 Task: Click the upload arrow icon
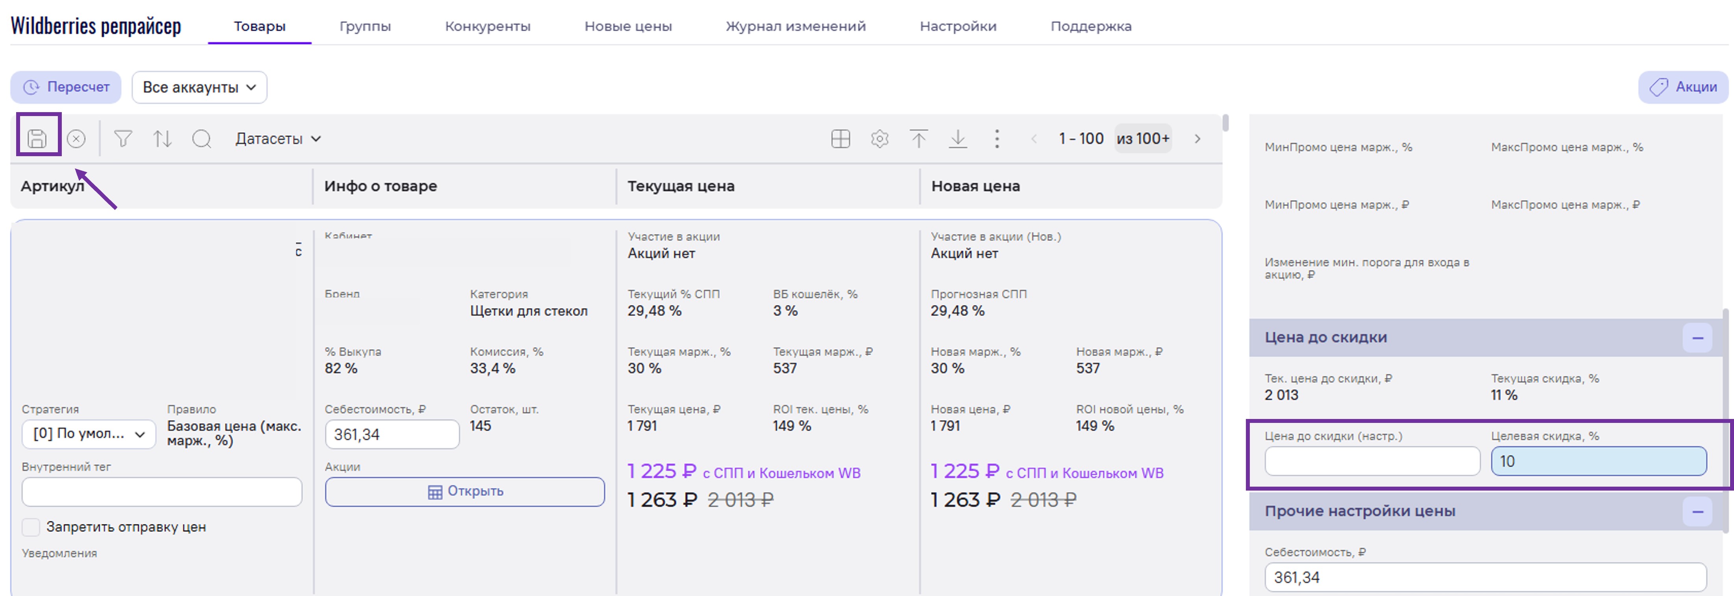pos(918,138)
